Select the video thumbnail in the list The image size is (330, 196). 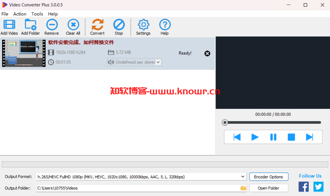24,53
